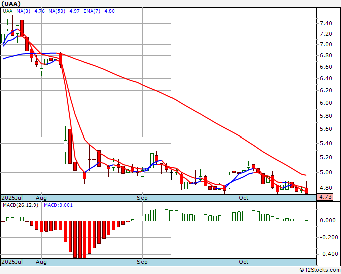Click the 5.80 price axis label
This screenshot has width=341, height=274.
tap(326, 116)
